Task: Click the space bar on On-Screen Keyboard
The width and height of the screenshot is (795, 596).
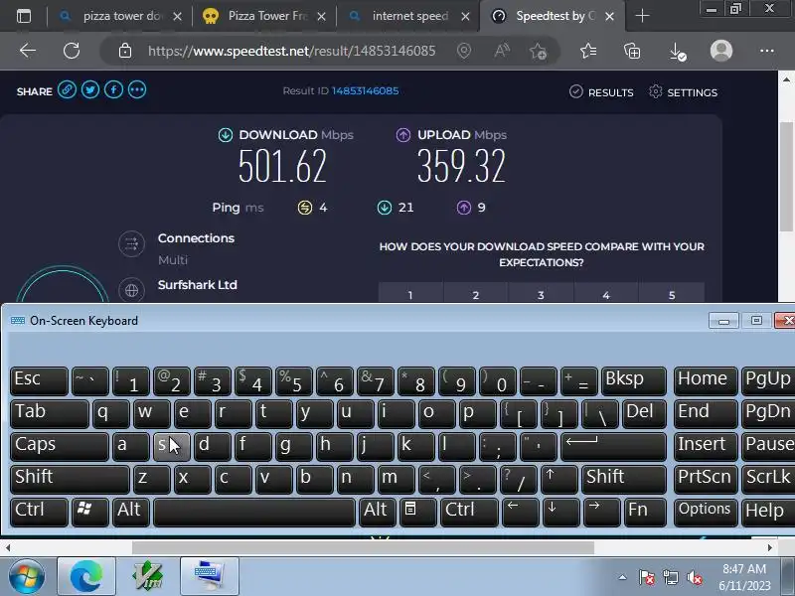Action: pos(254,512)
